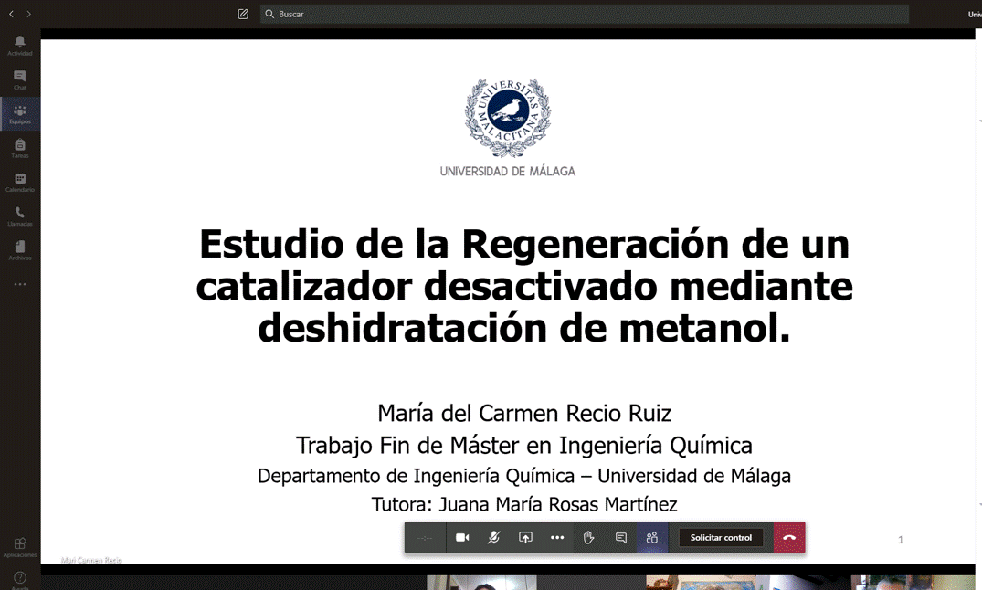Click the meeting duration timer
982x590 pixels.
tap(425, 537)
